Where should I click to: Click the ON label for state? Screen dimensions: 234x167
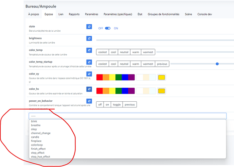click(116, 29)
